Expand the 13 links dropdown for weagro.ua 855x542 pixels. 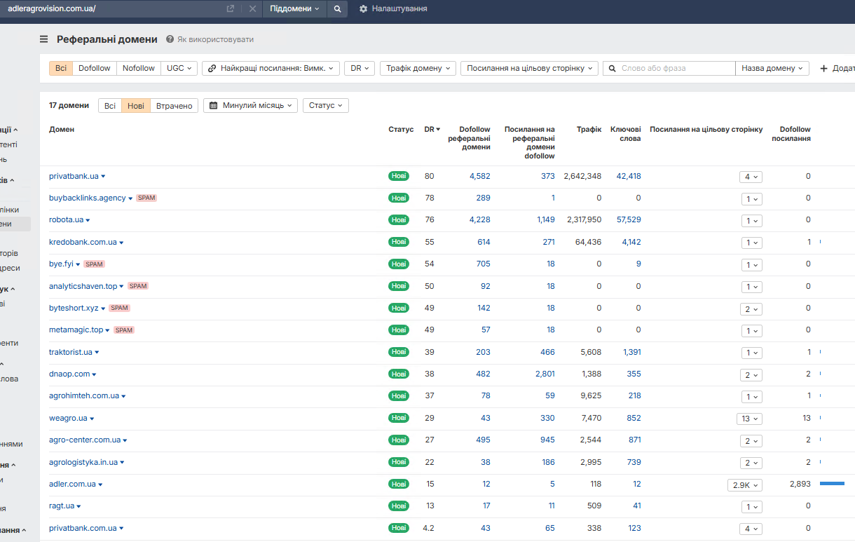click(749, 419)
